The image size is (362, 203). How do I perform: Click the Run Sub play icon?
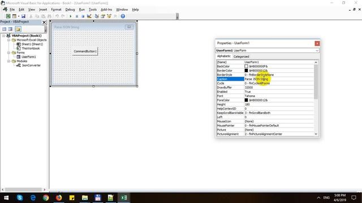(x=70, y=16)
